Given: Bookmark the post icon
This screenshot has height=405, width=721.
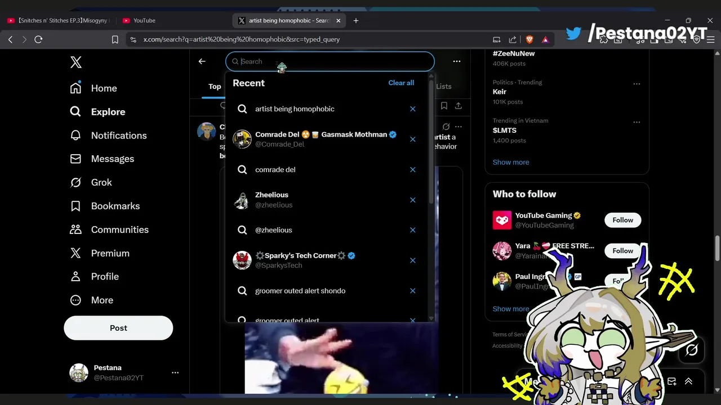Looking at the screenshot, I should coord(444,106).
